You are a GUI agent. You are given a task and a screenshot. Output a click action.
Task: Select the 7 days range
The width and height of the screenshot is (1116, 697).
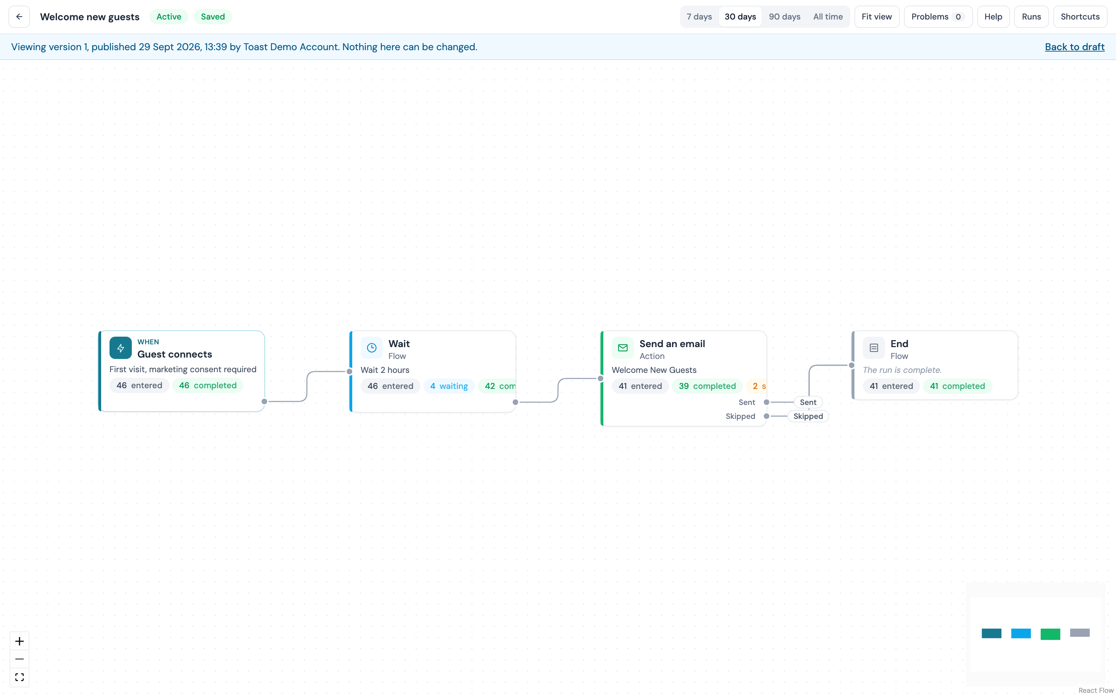pyautogui.click(x=699, y=17)
